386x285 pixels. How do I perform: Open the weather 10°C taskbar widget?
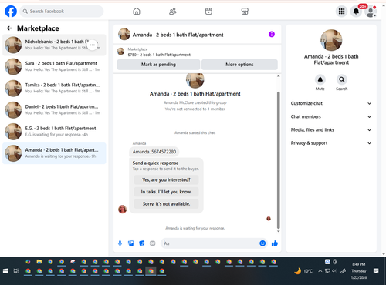303,271
